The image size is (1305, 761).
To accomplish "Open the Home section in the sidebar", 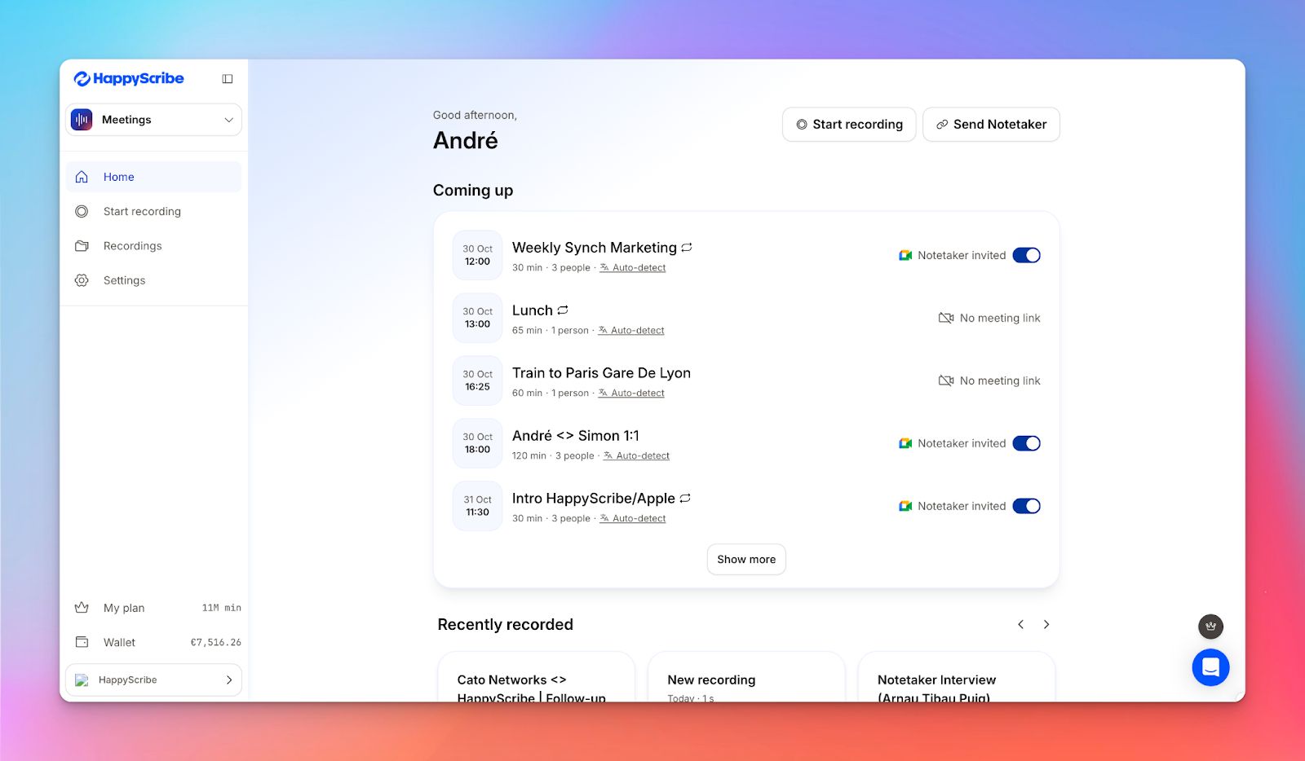I will (x=118, y=176).
